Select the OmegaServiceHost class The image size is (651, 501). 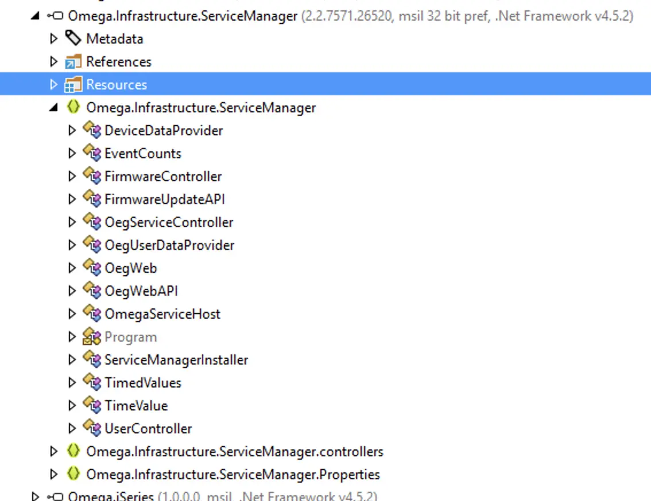(162, 314)
